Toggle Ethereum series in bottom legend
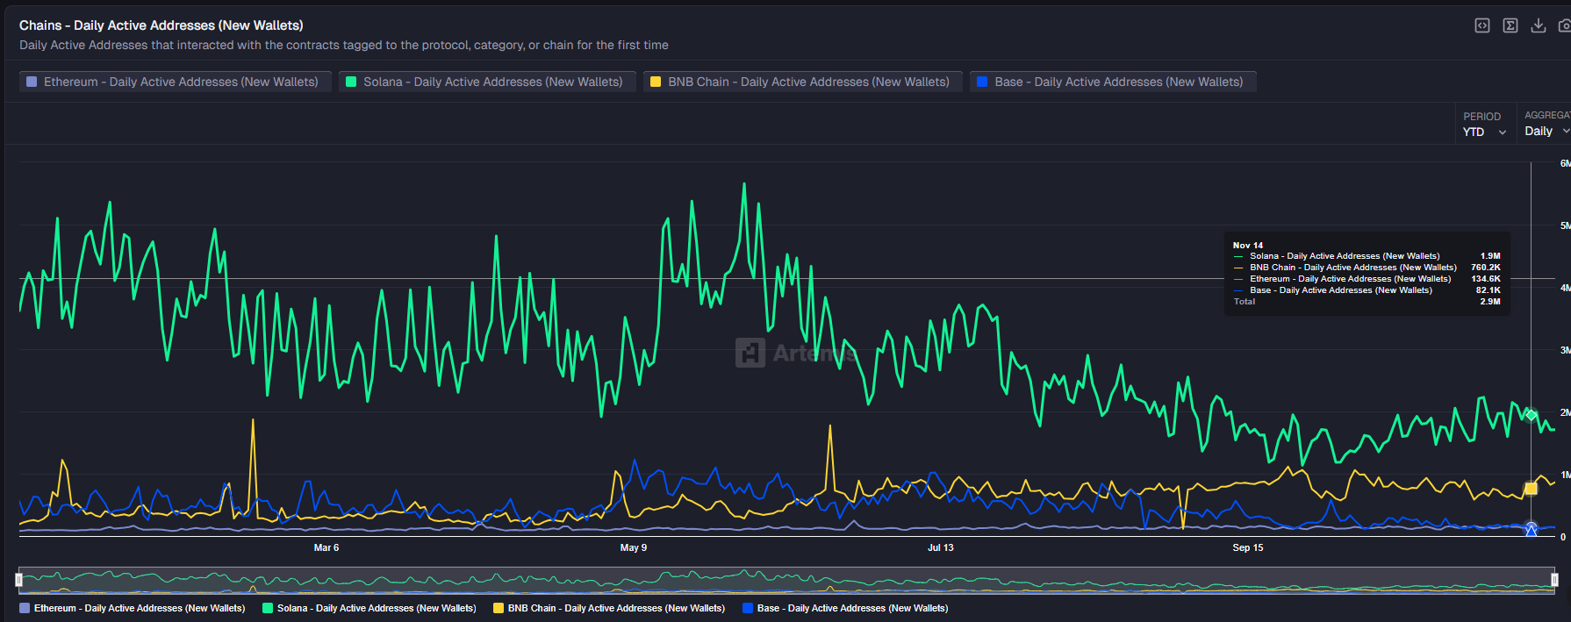 132,608
